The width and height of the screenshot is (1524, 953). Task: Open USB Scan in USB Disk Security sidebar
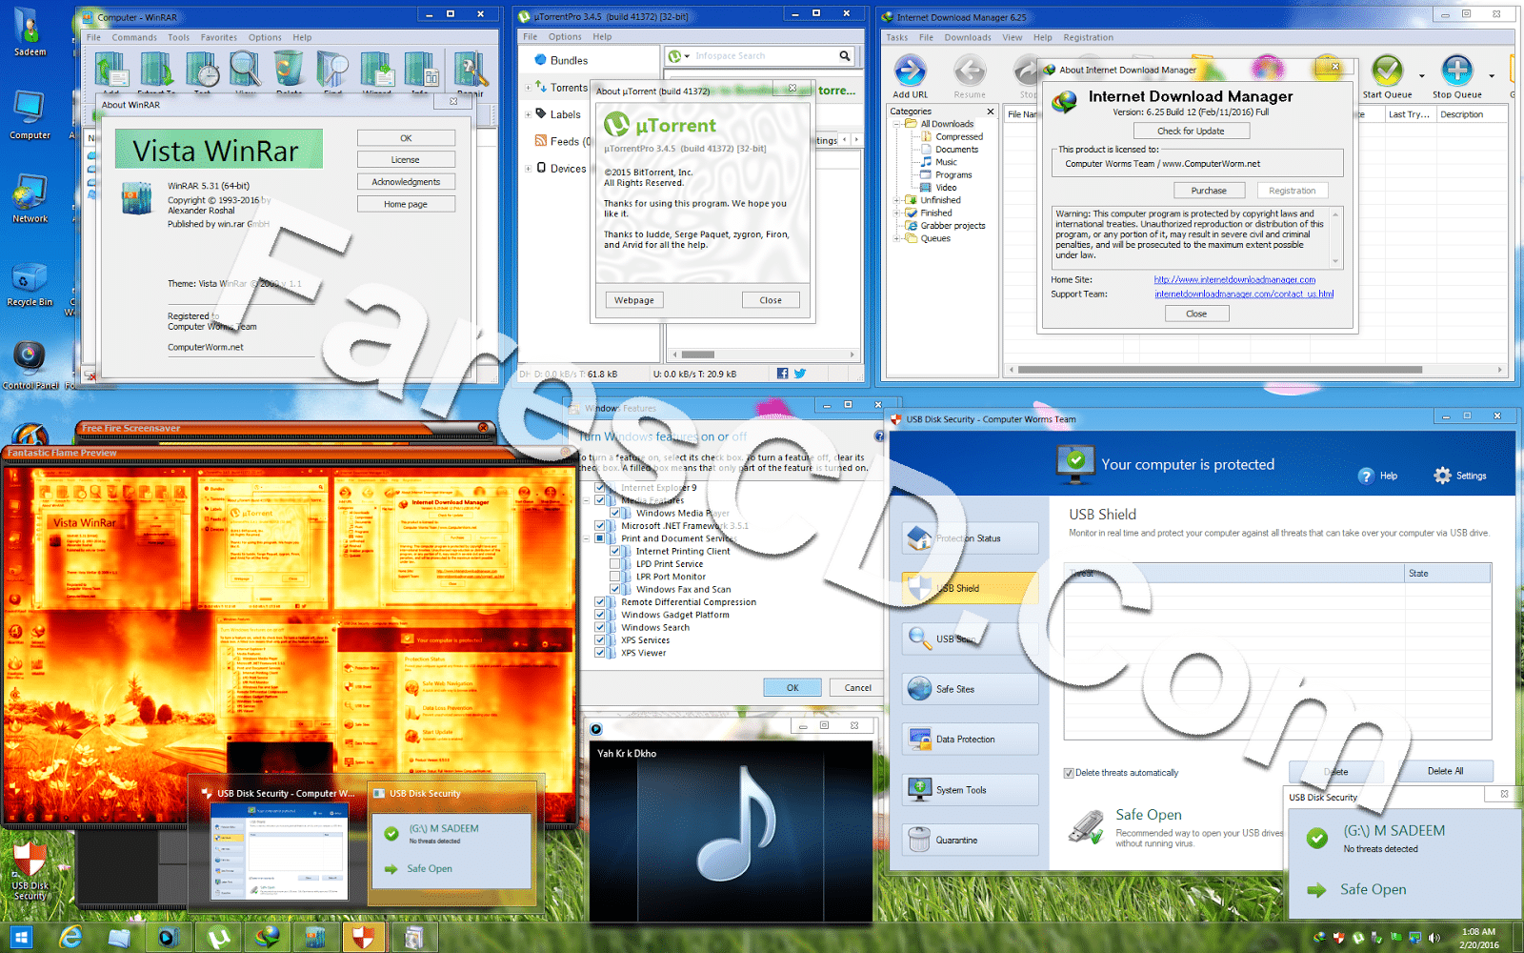click(971, 639)
